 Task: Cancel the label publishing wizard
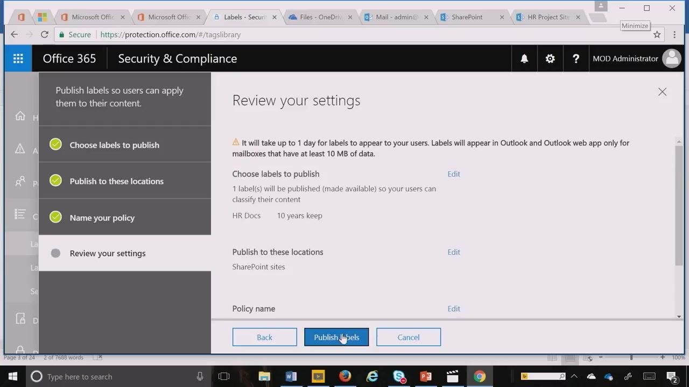coord(409,337)
